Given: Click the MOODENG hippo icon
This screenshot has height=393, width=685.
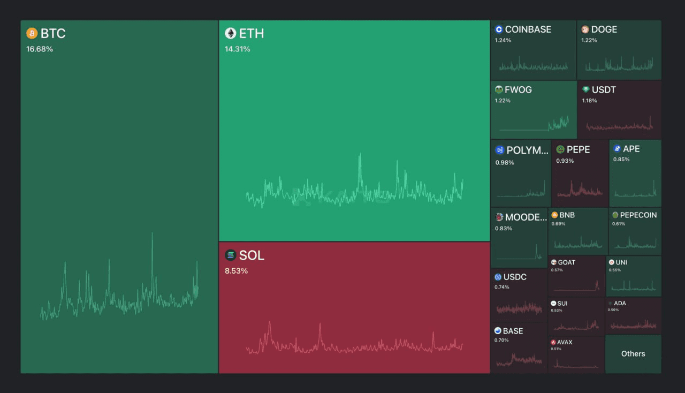Looking at the screenshot, I should click(499, 217).
